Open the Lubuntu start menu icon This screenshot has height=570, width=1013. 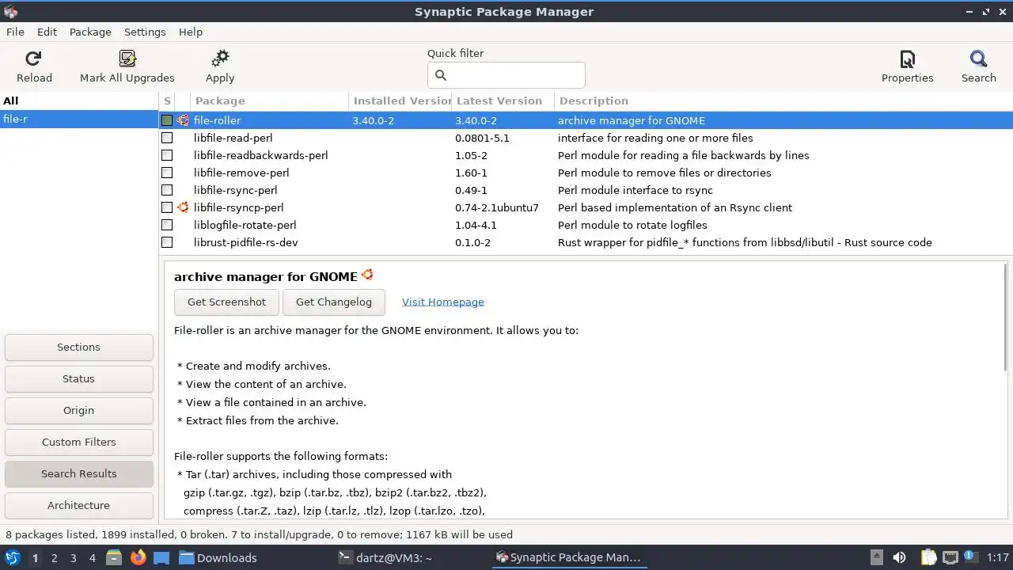[x=13, y=557]
